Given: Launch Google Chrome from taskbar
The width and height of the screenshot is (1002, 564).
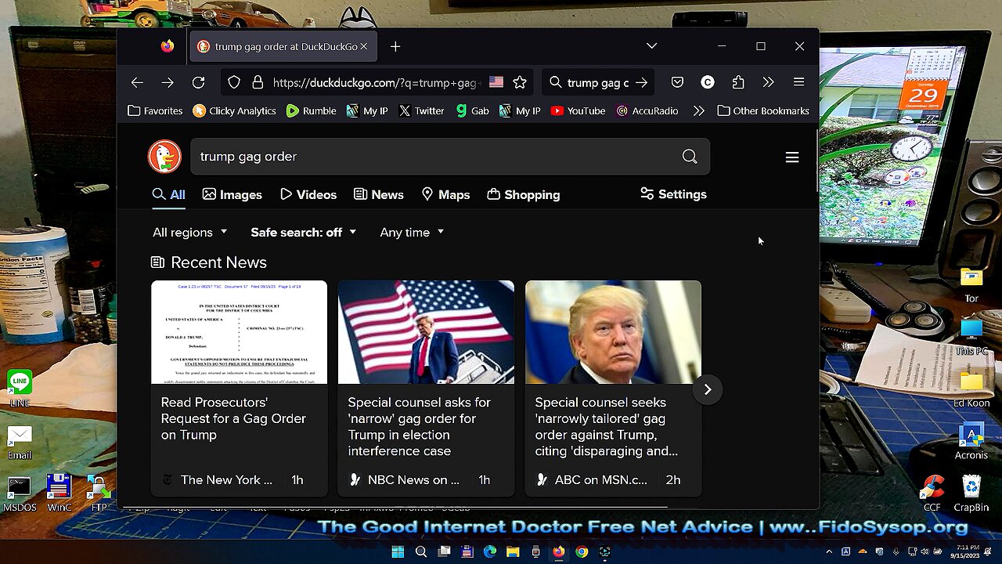Looking at the screenshot, I should (582, 551).
